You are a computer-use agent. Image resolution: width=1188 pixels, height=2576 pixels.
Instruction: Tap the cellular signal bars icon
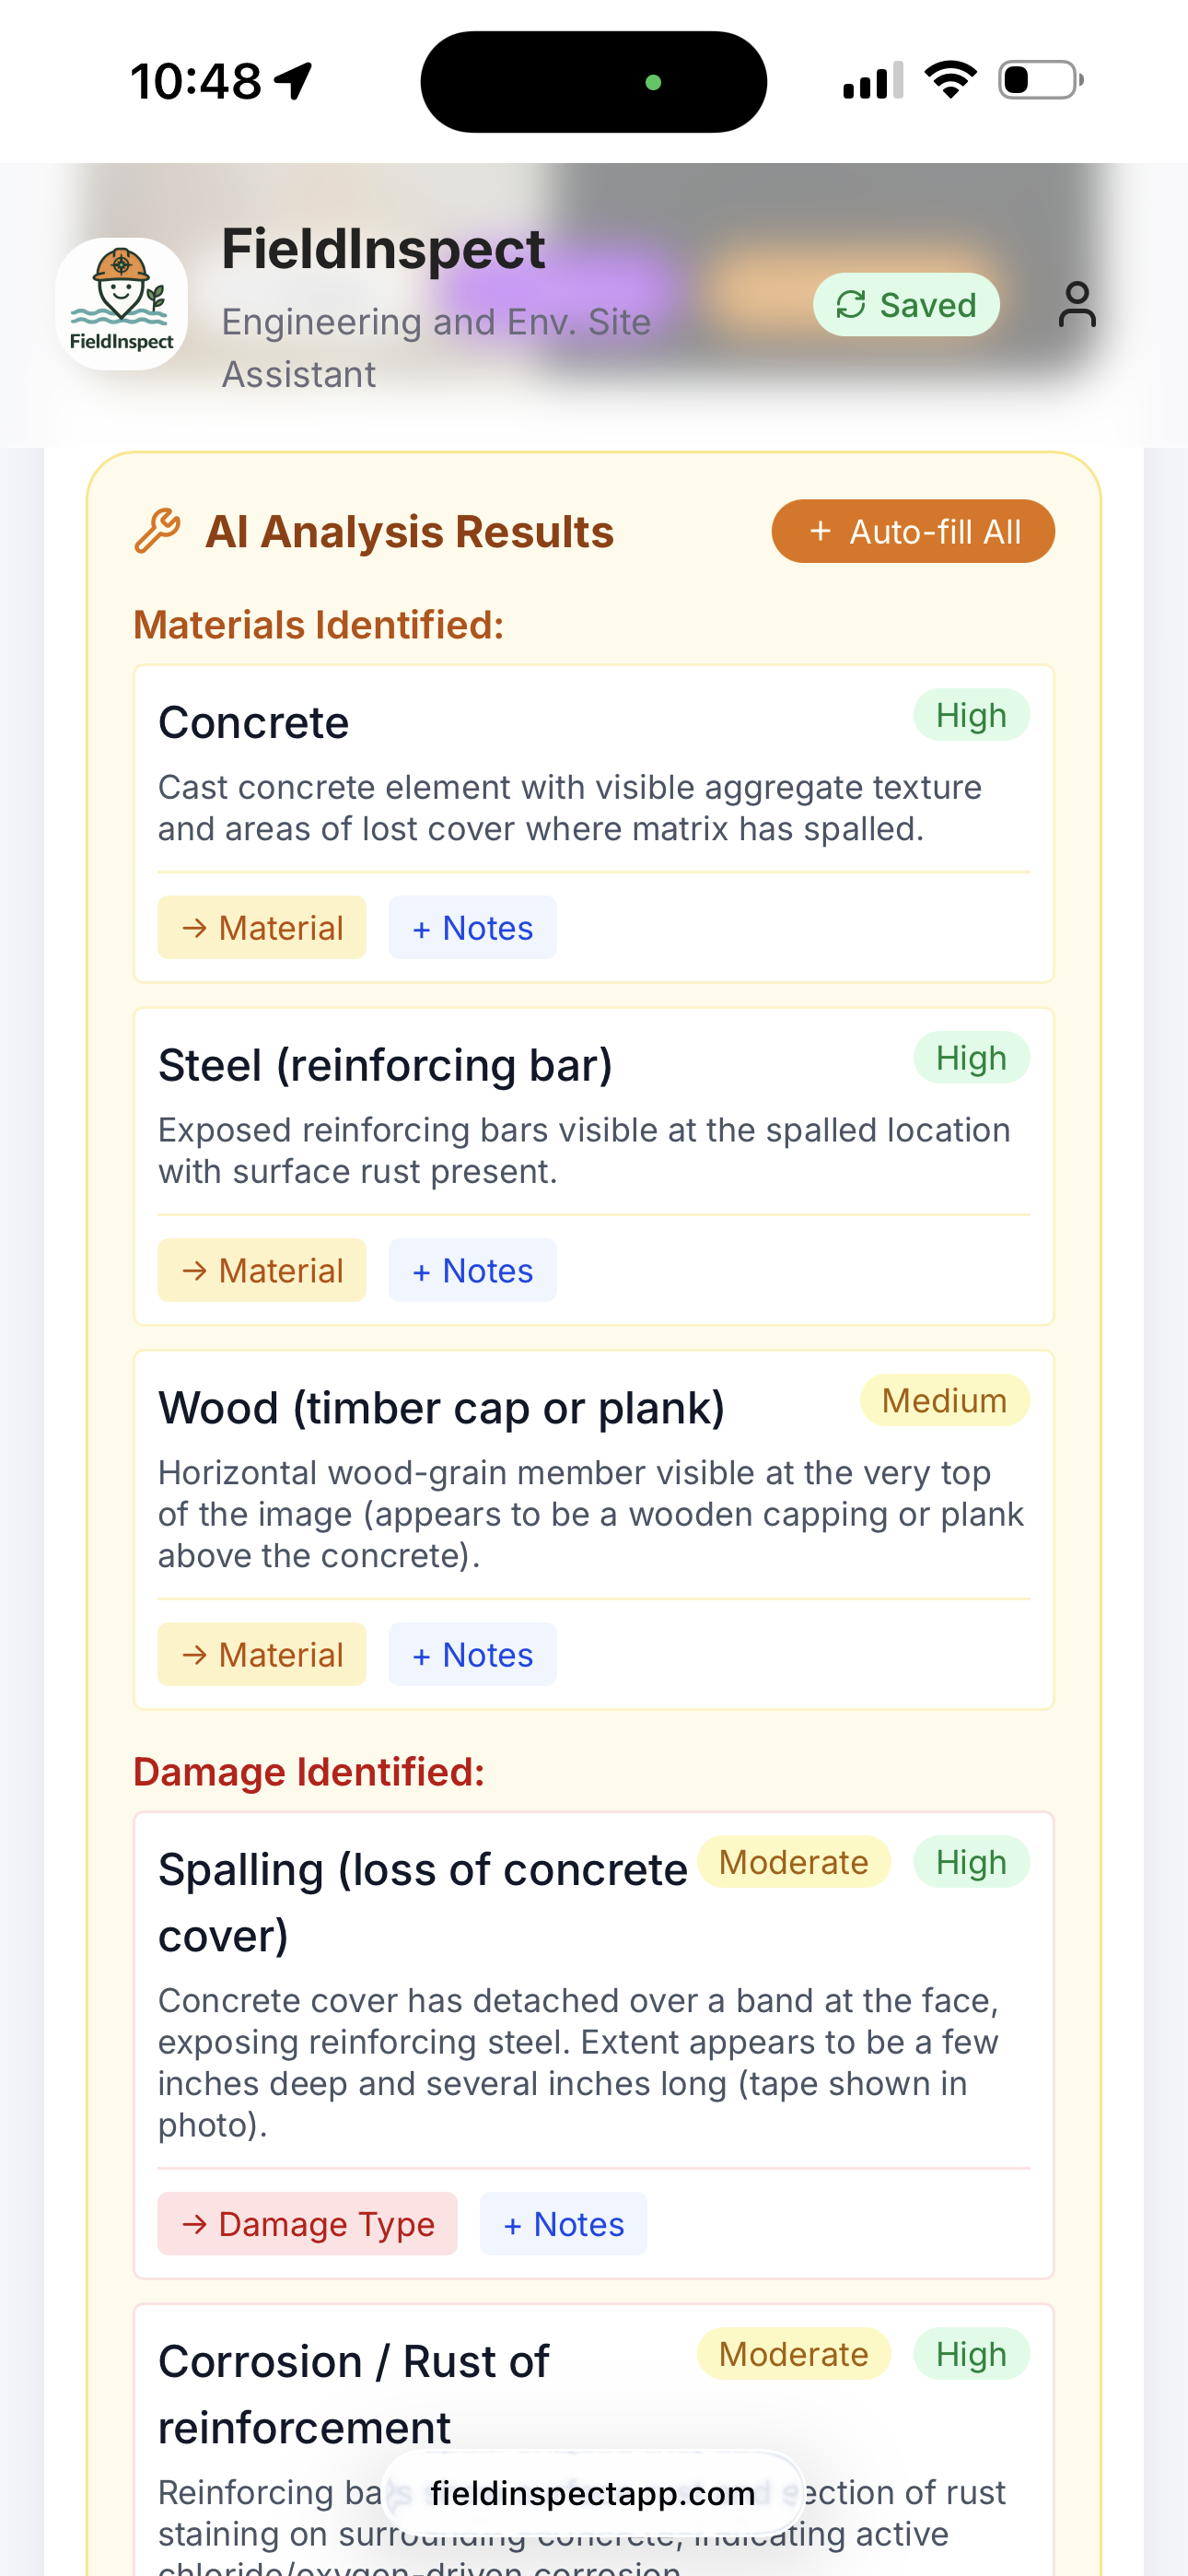tap(873, 80)
